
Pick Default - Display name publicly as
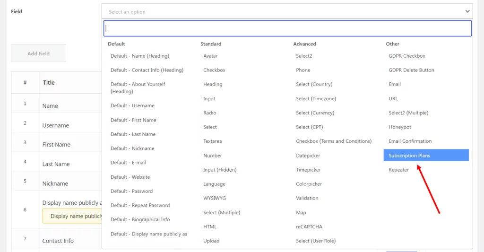(149, 234)
